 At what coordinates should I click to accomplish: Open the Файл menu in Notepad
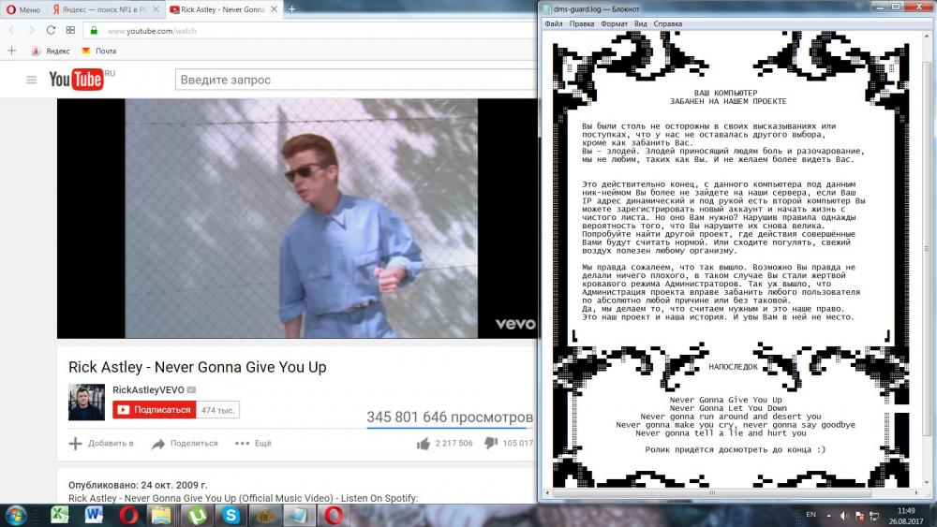tap(554, 23)
